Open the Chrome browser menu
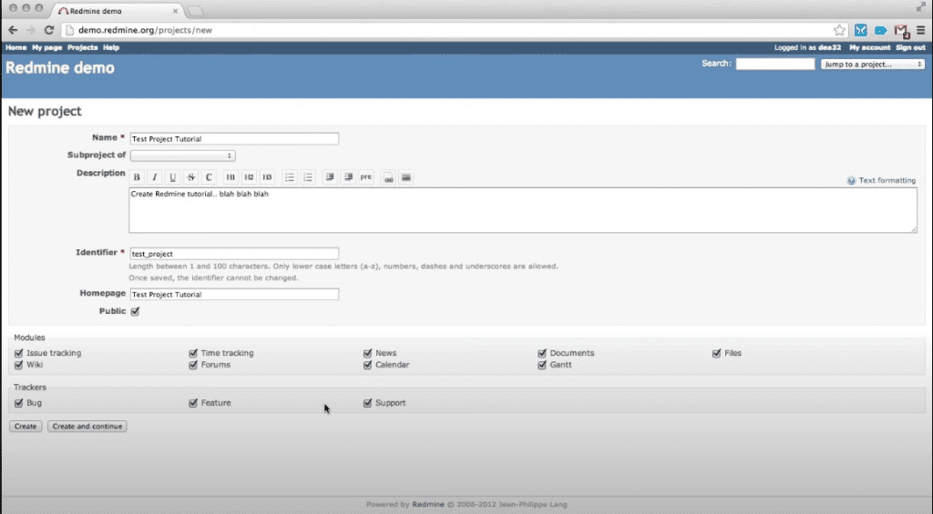The height and width of the screenshot is (514, 933). click(x=920, y=30)
